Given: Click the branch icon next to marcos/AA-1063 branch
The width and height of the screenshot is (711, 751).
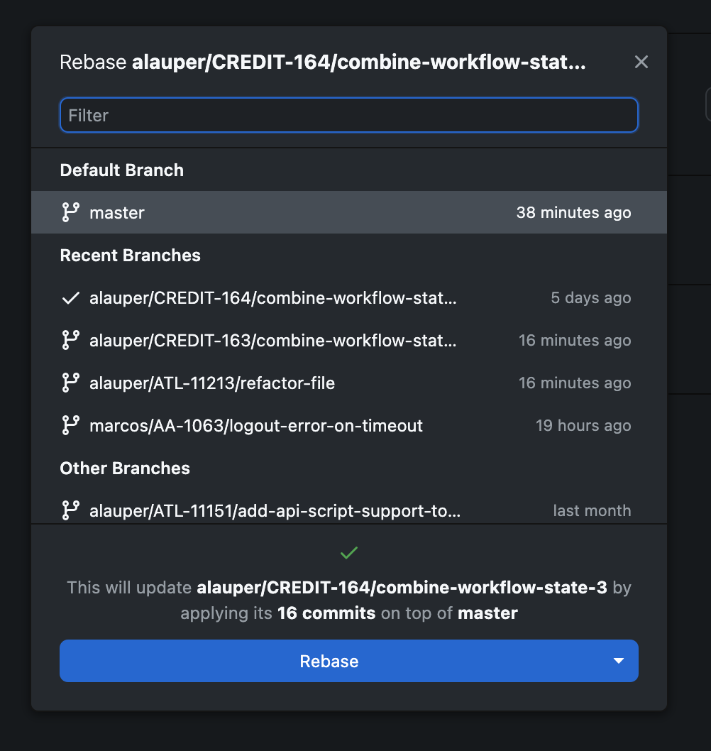Looking at the screenshot, I should click(70, 425).
